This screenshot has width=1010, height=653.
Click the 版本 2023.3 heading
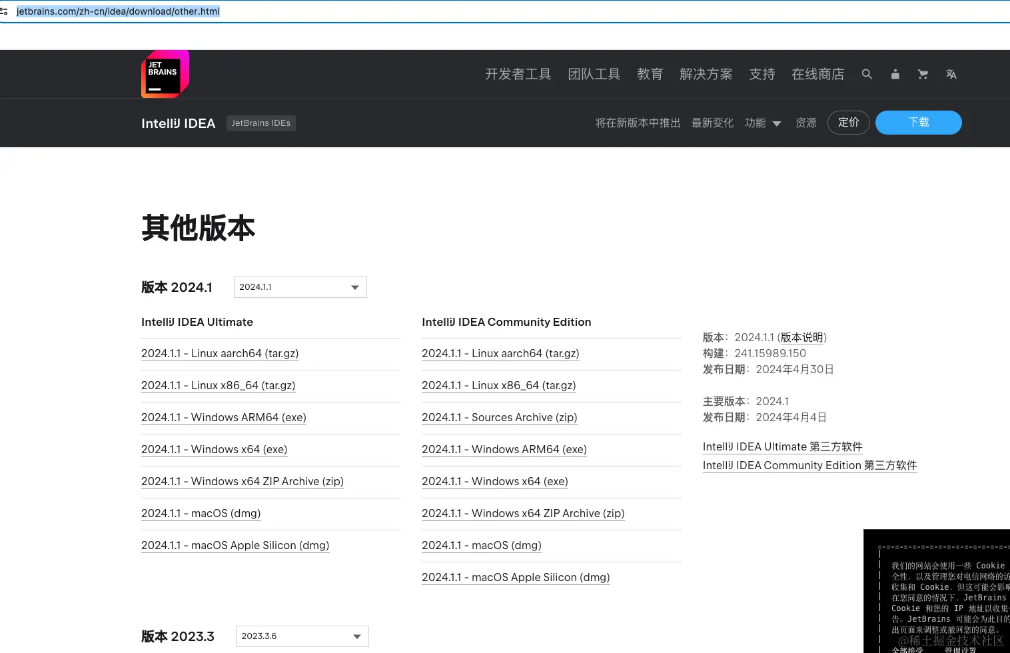coord(178,636)
